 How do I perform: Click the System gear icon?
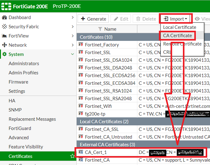4,54
